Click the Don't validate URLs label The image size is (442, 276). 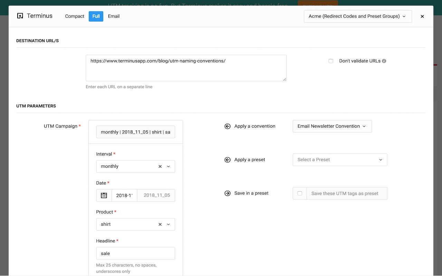pos(360,61)
